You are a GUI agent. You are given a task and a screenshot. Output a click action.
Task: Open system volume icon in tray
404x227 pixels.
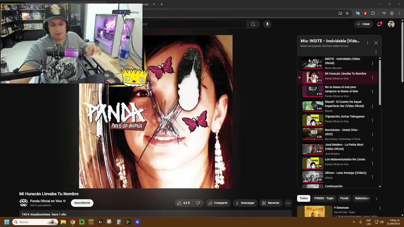click(382, 222)
